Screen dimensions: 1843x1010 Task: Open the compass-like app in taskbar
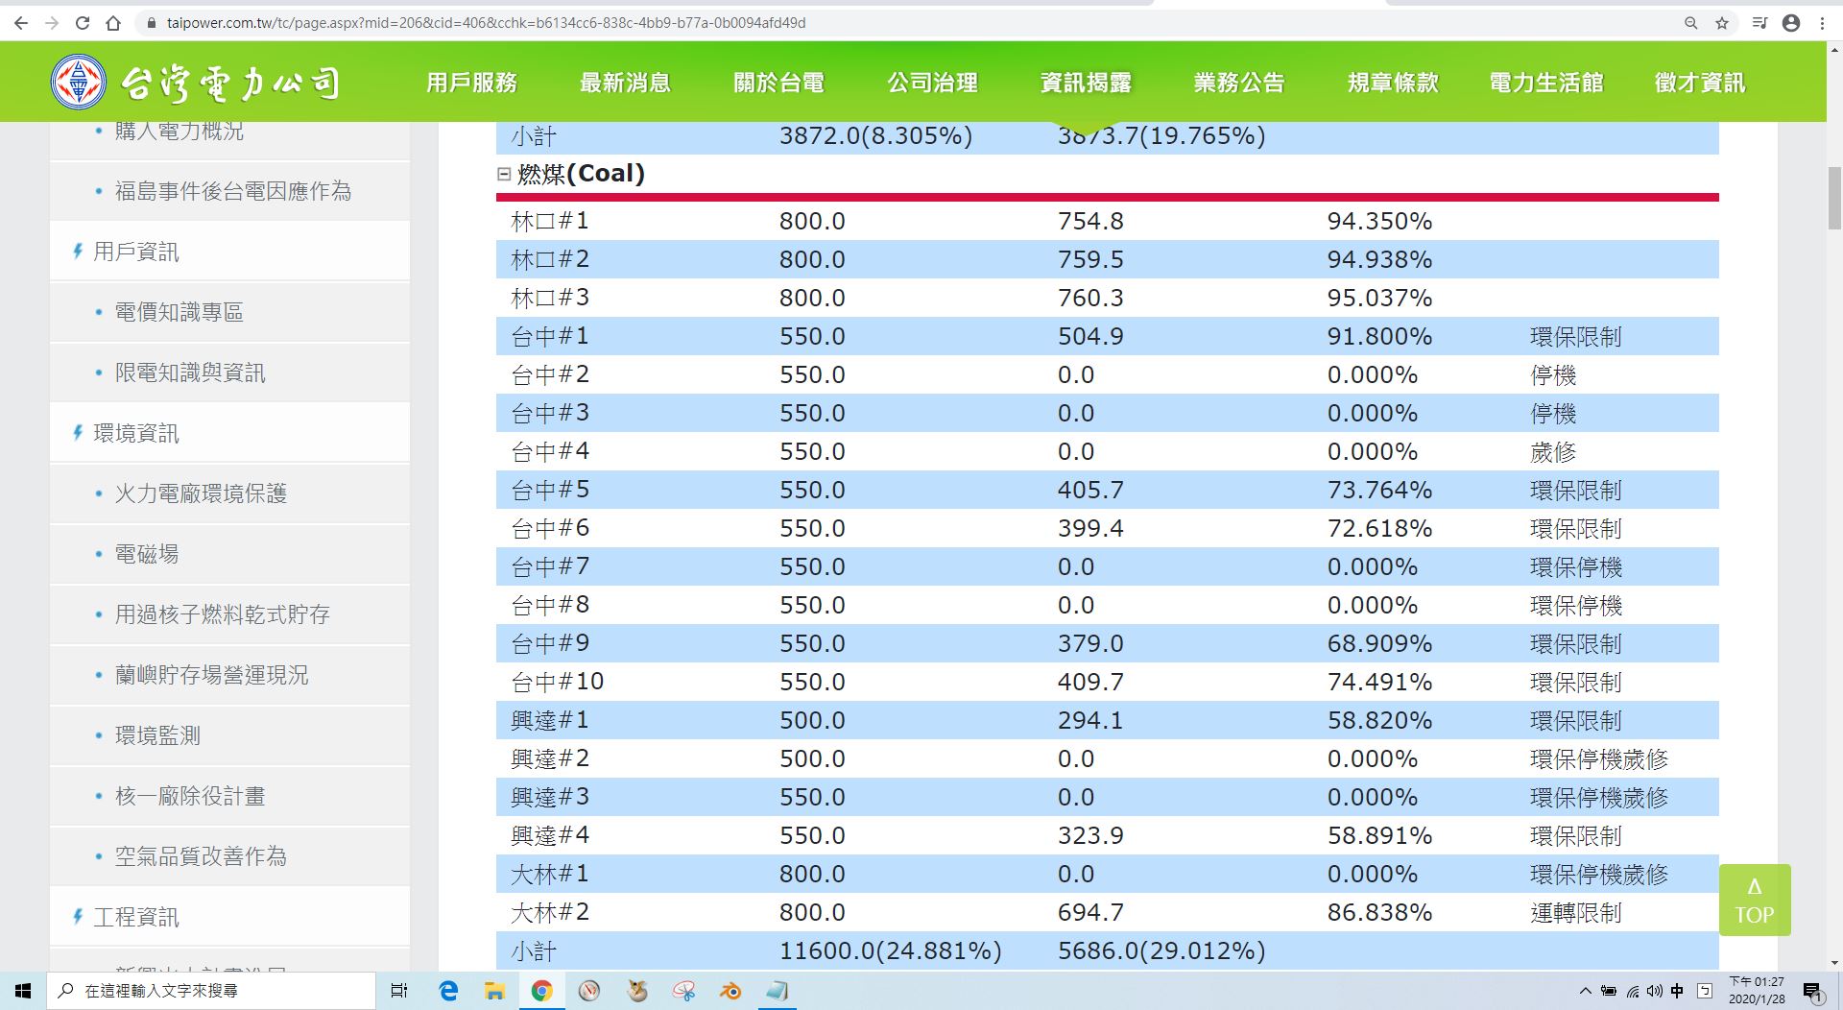click(589, 991)
